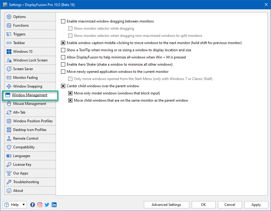
Task: Uncheck Center child windows over parent window
Action: click(x=63, y=86)
